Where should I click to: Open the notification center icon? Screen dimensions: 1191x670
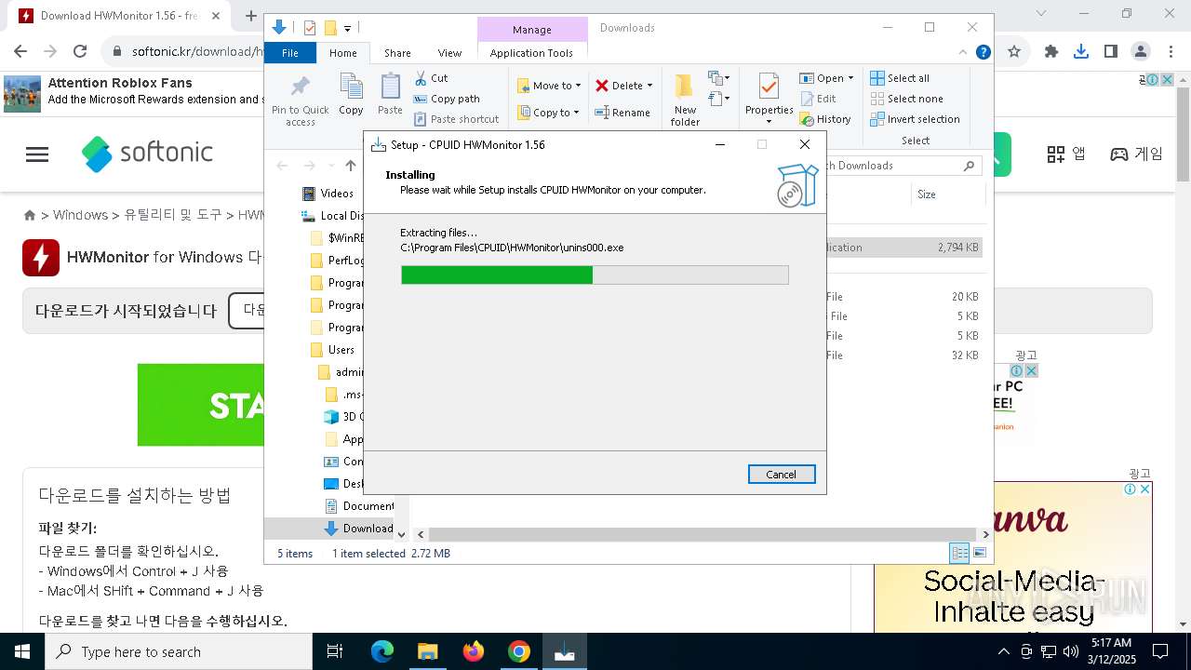tap(1160, 651)
